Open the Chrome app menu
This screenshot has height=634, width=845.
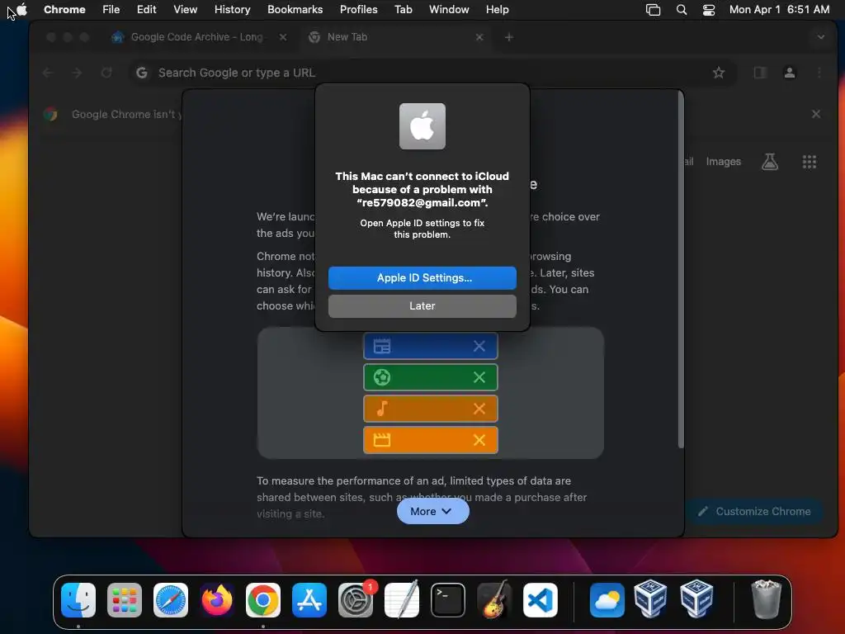pyautogui.click(x=64, y=9)
